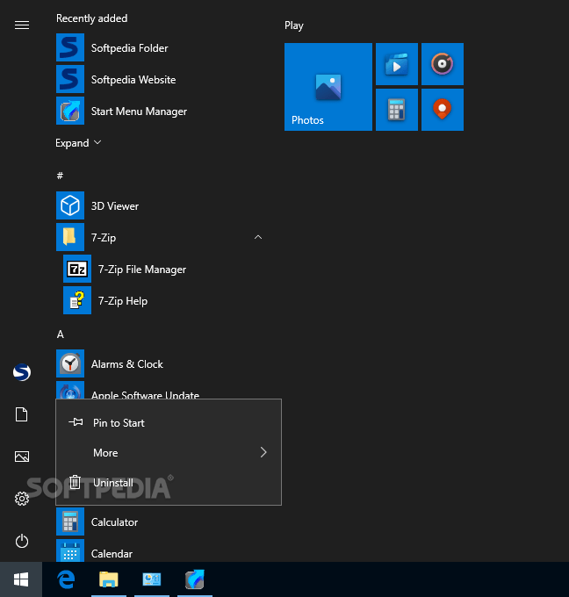This screenshot has width=569, height=597.
Task: Open Calendar app
Action: click(160, 551)
